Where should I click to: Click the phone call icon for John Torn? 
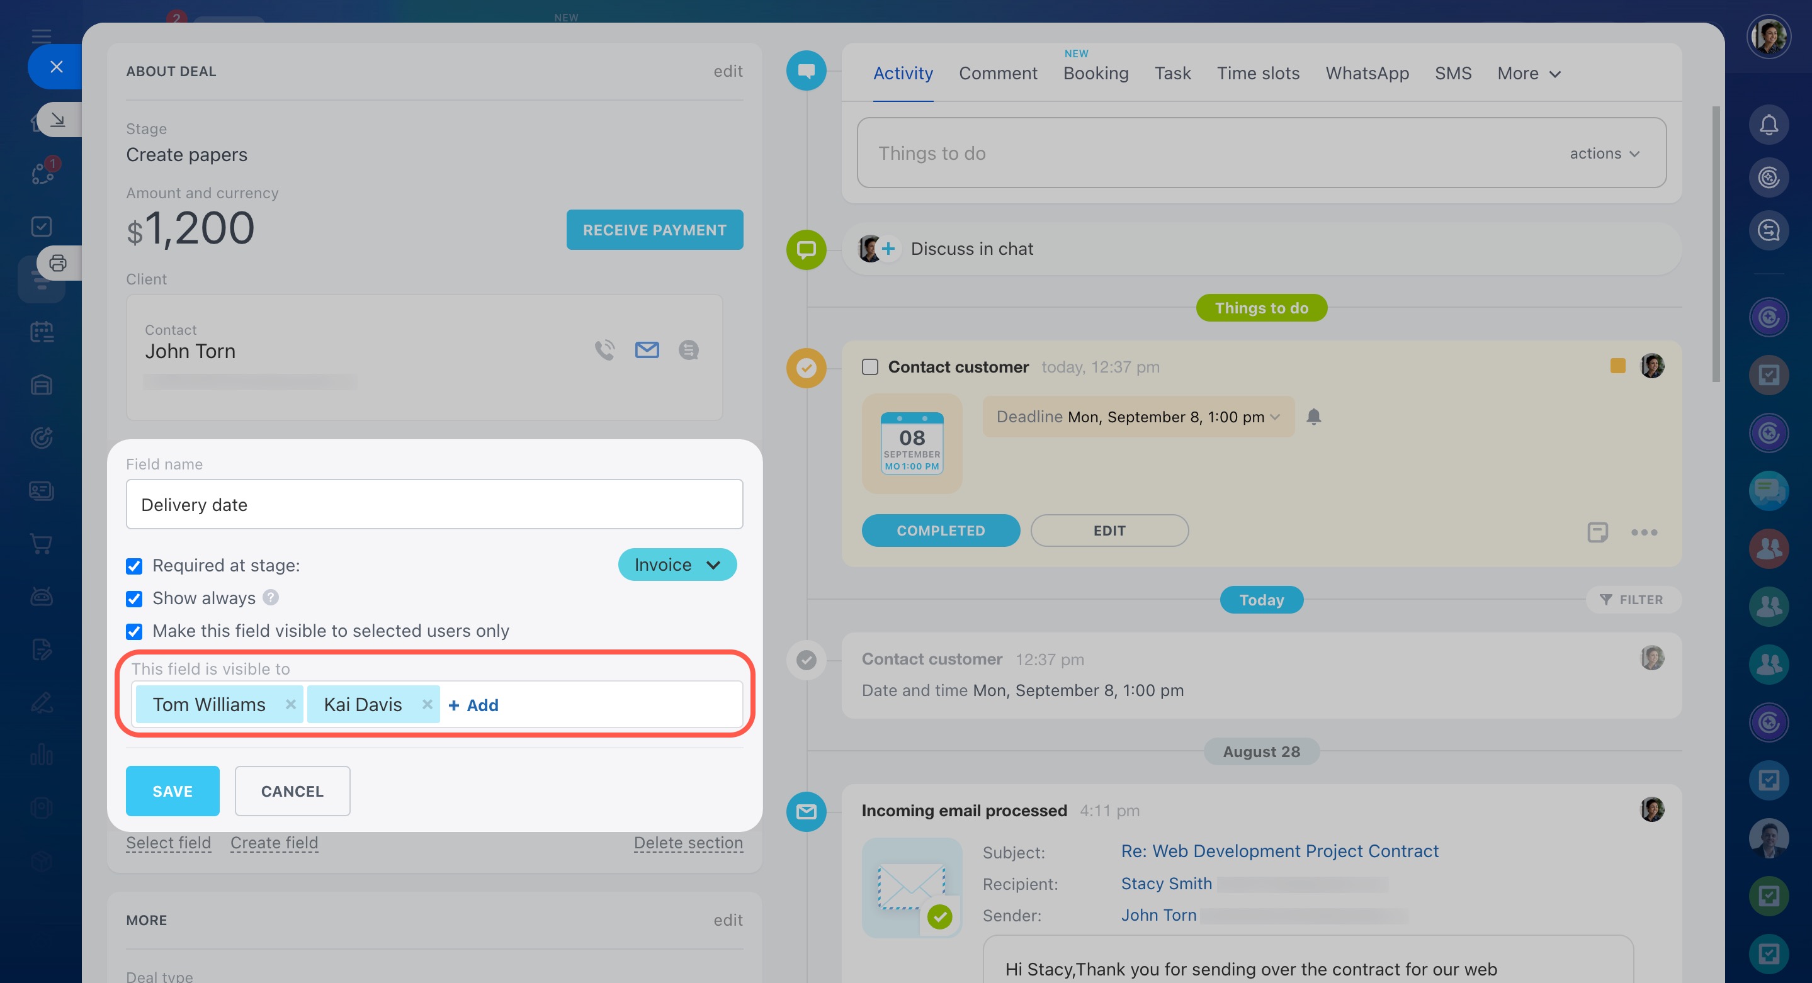tap(604, 349)
